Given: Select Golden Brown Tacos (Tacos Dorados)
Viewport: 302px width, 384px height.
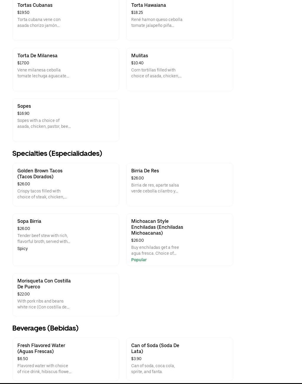Looking at the screenshot, I should coord(65,184).
